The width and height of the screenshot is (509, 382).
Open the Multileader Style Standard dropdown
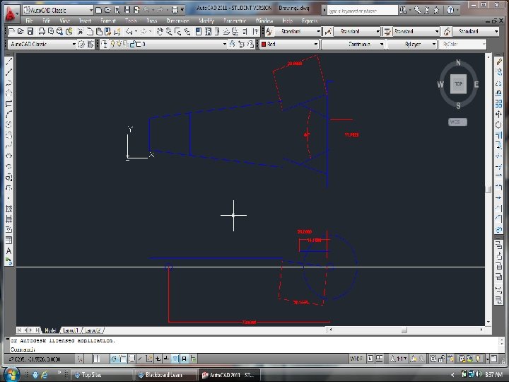pos(476,32)
